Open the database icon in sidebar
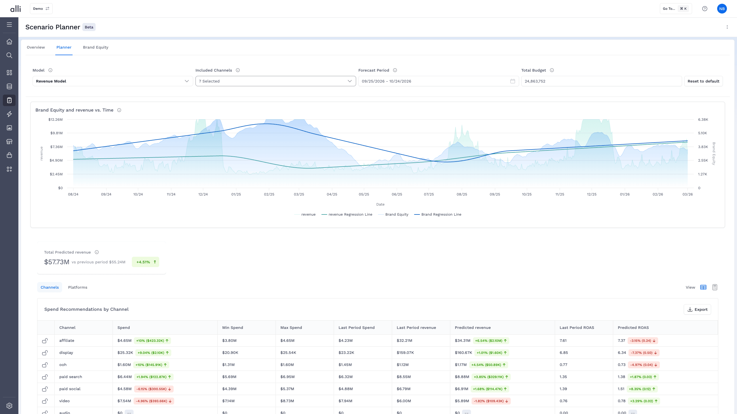This screenshot has width=737, height=414. point(9,87)
